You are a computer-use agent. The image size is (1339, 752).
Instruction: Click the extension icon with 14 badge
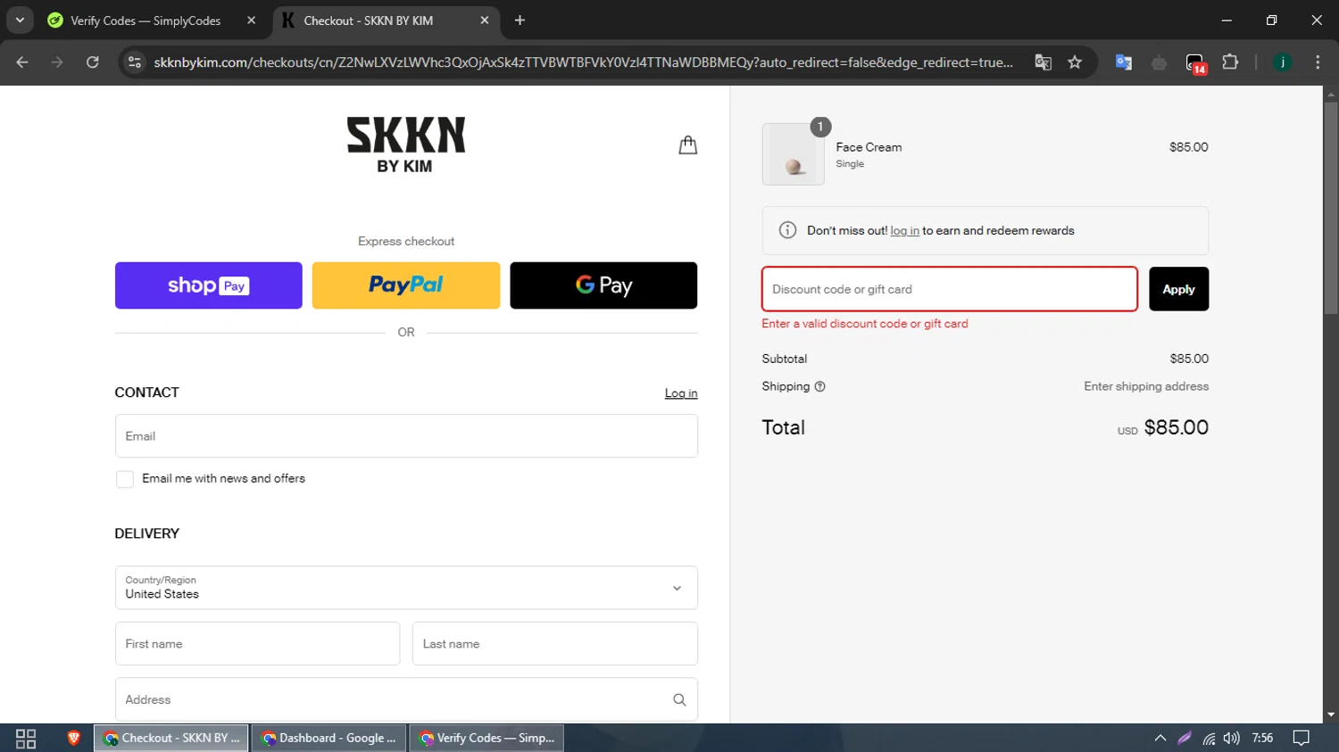(x=1195, y=62)
